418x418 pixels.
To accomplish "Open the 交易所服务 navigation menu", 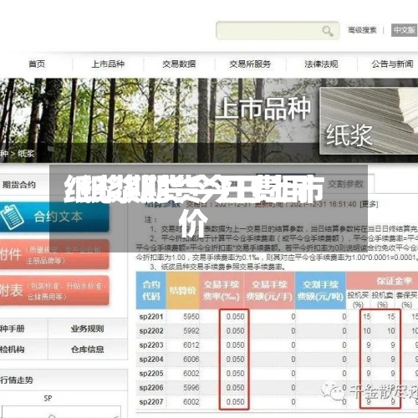I will pos(250,64).
